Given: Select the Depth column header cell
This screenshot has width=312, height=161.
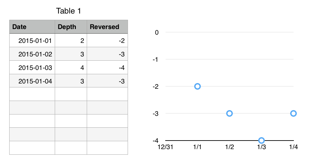Looking at the screenshot, I should pos(71,27).
